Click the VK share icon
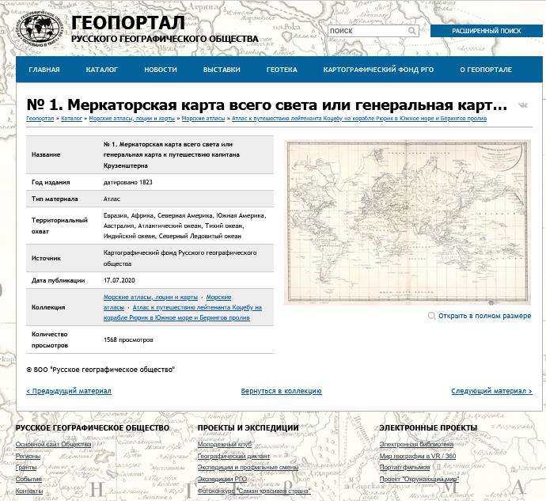Image resolution: width=546 pixels, height=501 pixels. (x=523, y=105)
